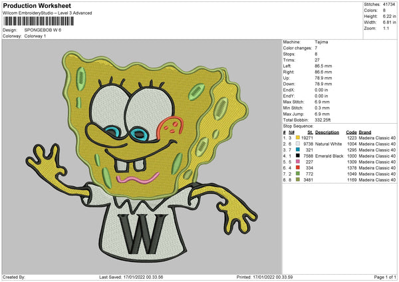Click the teal swatch for thread code 1295
The height and width of the screenshot is (282, 399).
[298, 150]
